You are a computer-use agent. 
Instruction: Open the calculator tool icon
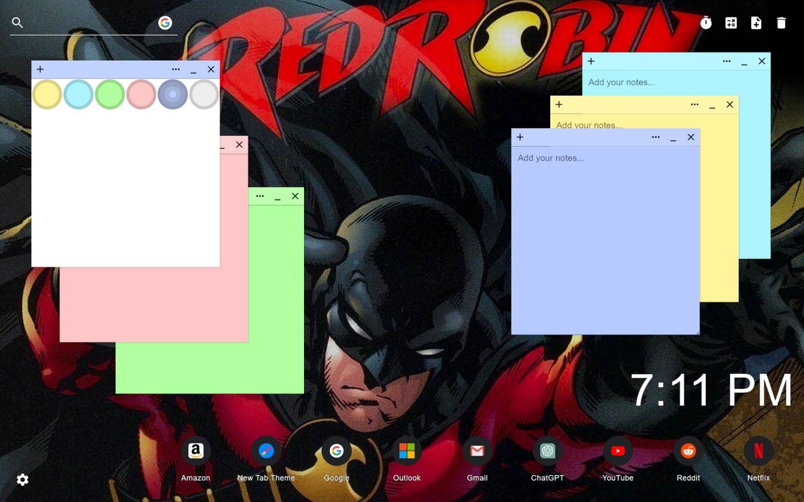tap(731, 23)
